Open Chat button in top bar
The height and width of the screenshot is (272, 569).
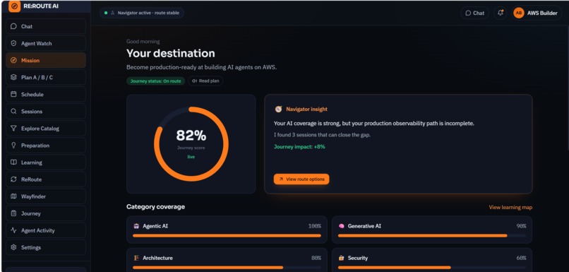[474, 13]
